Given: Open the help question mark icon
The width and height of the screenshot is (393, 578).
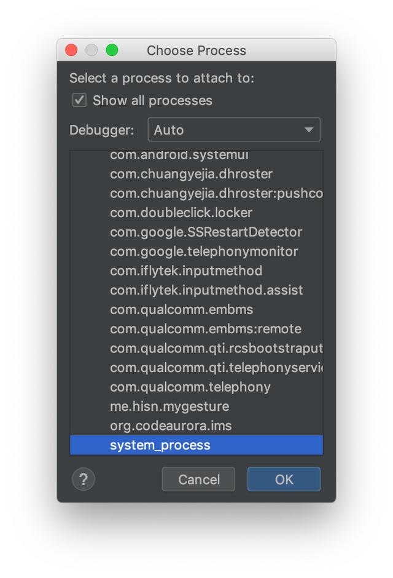Looking at the screenshot, I should point(84,479).
